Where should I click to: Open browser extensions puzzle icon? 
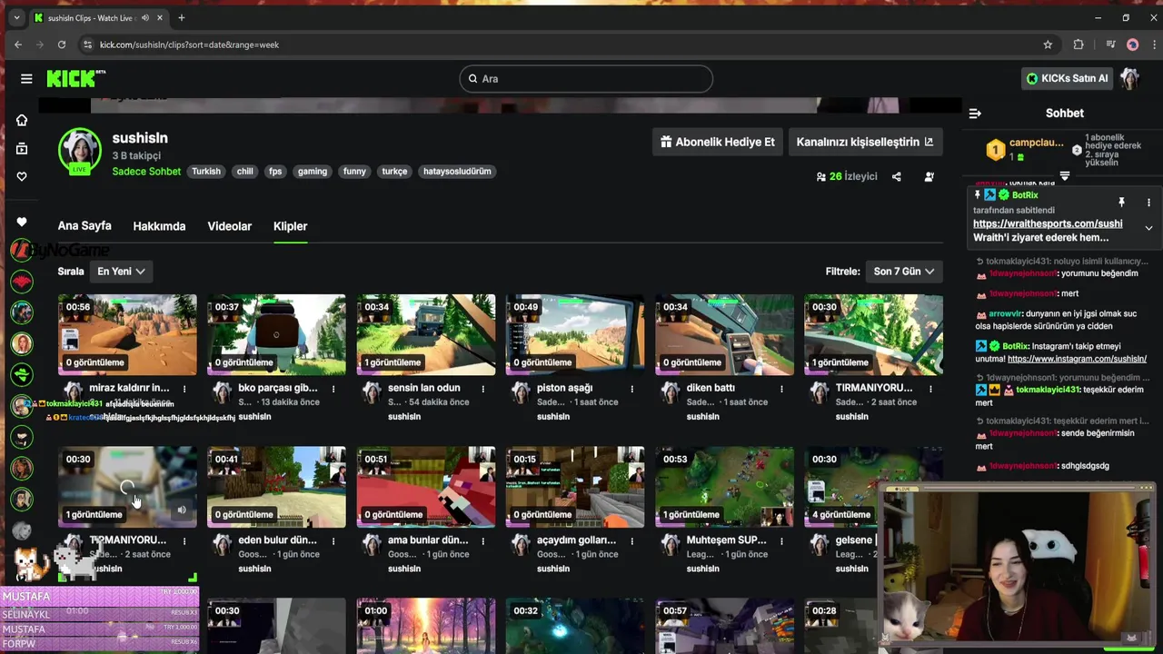pyautogui.click(x=1079, y=45)
